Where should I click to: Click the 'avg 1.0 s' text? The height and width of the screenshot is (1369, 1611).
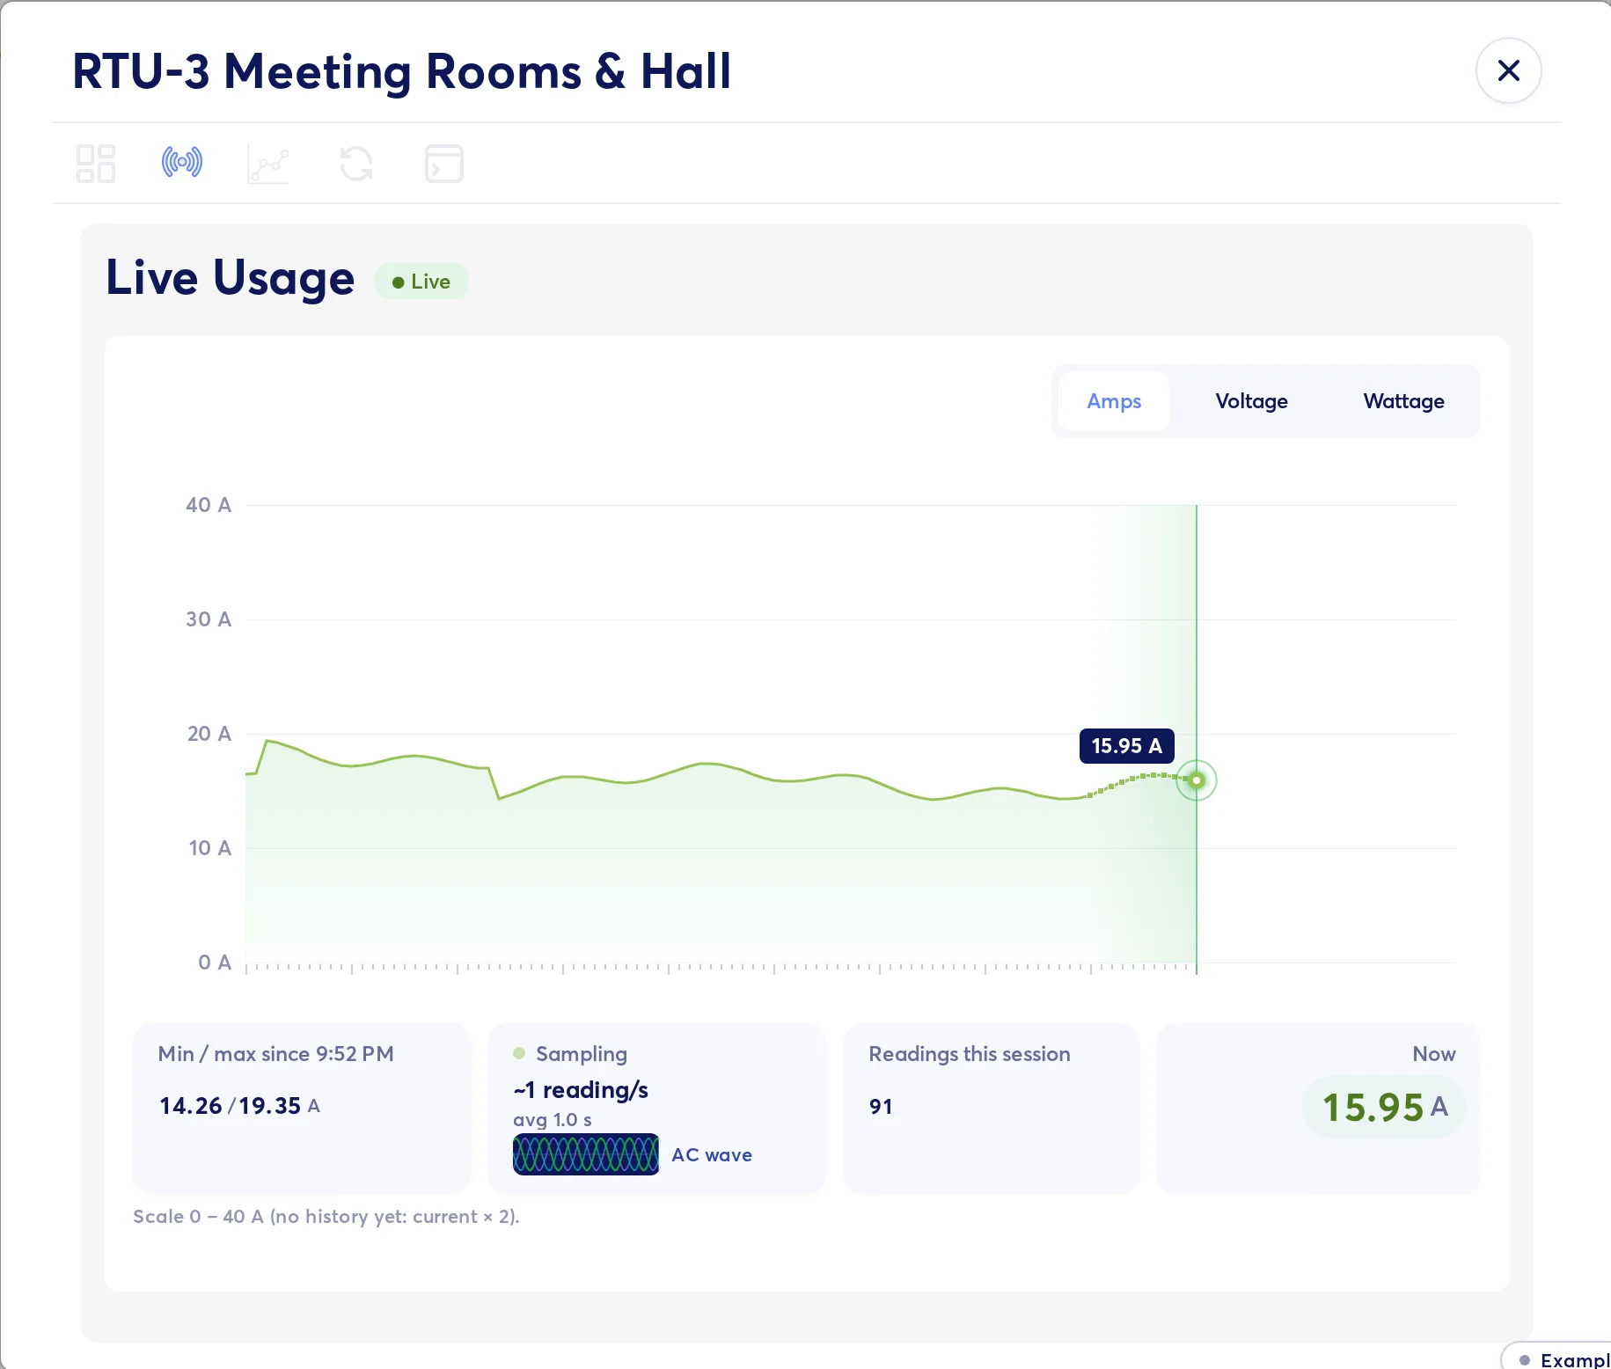tap(553, 1120)
